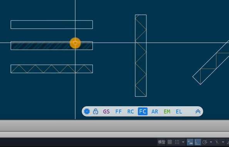The width and height of the screenshot is (229, 147).
Task: Click the highlighted FC button
Action: pos(143,112)
